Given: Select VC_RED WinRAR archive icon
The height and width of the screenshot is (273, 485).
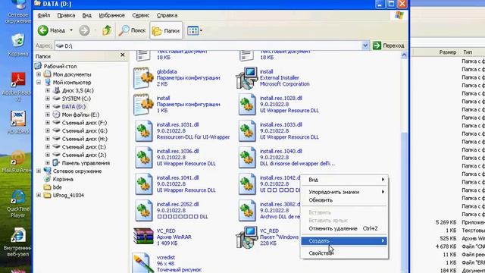Looking at the screenshot, I should click(x=143, y=237).
